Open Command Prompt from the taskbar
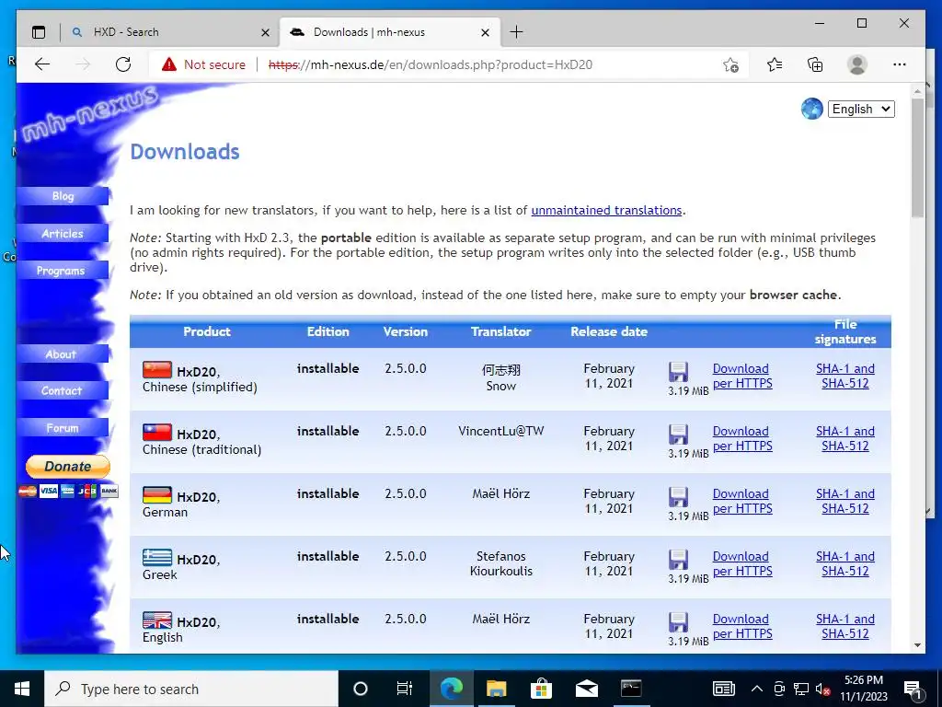The image size is (942, 707). [x=631, y=689]
